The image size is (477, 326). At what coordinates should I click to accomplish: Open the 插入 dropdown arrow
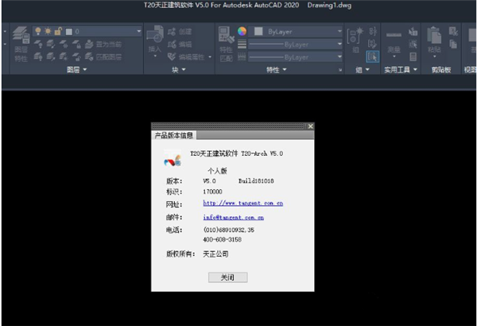point(155,56)
